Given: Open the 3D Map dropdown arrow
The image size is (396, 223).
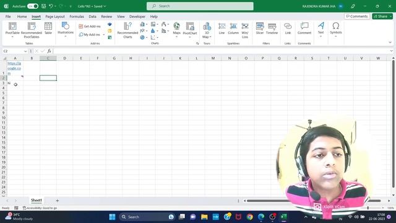Looking at the screenshot, I should coord(210,37).
